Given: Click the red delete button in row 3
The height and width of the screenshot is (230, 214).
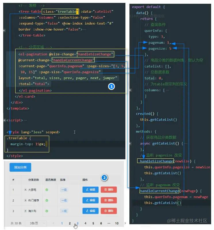Looking at the screenshot, I should [x=109, y=211].
